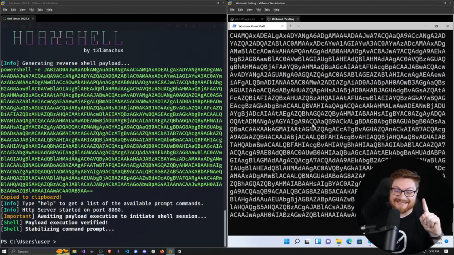Open host Windows Start menu

click(x=4, y=251)
